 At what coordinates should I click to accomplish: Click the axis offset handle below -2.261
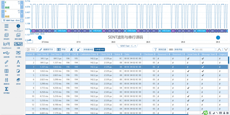(x=30, y=42)
